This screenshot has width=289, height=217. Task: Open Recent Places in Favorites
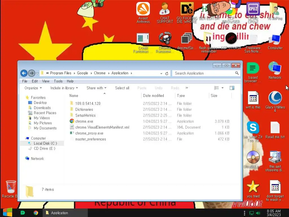tap(45, 113)
